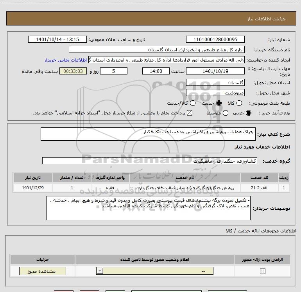The height and width of the screenshot is (292, 301).
Task: Click the buyer organization name field
Action: (x=157, y=50)
